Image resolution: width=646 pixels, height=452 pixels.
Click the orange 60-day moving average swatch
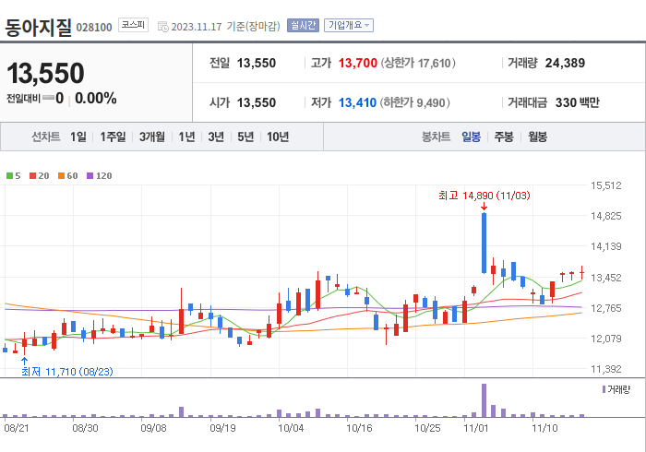click(x=61, y=176)
